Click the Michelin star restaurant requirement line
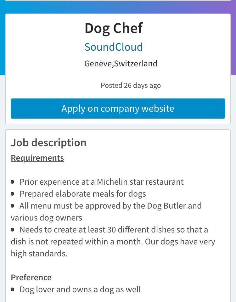Viewport: 236px width, 302px height. point(102,182)
